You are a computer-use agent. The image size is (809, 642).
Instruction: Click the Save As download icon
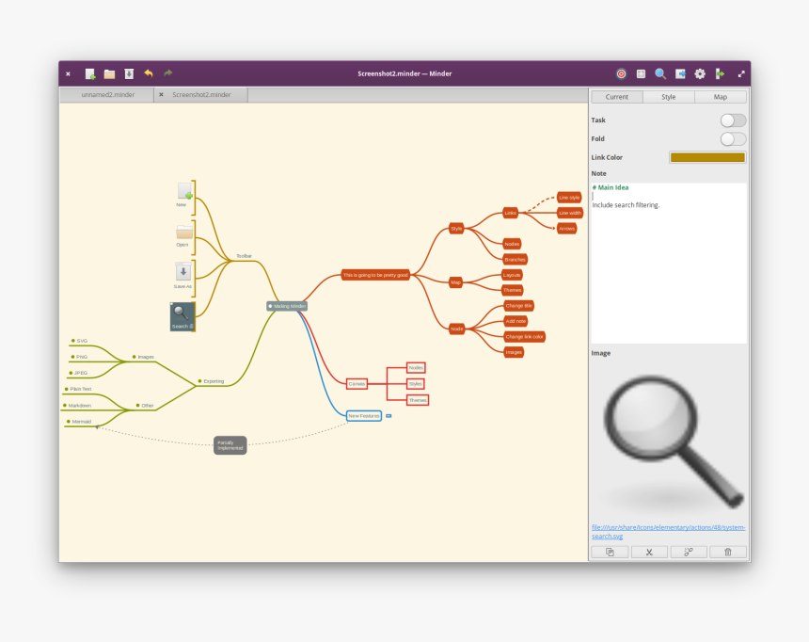(129, 73)
